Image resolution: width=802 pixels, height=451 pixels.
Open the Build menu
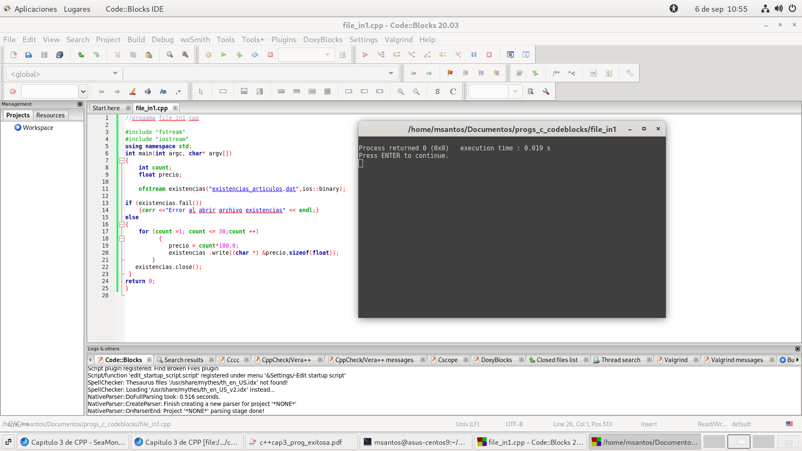(x=136, y=39)
